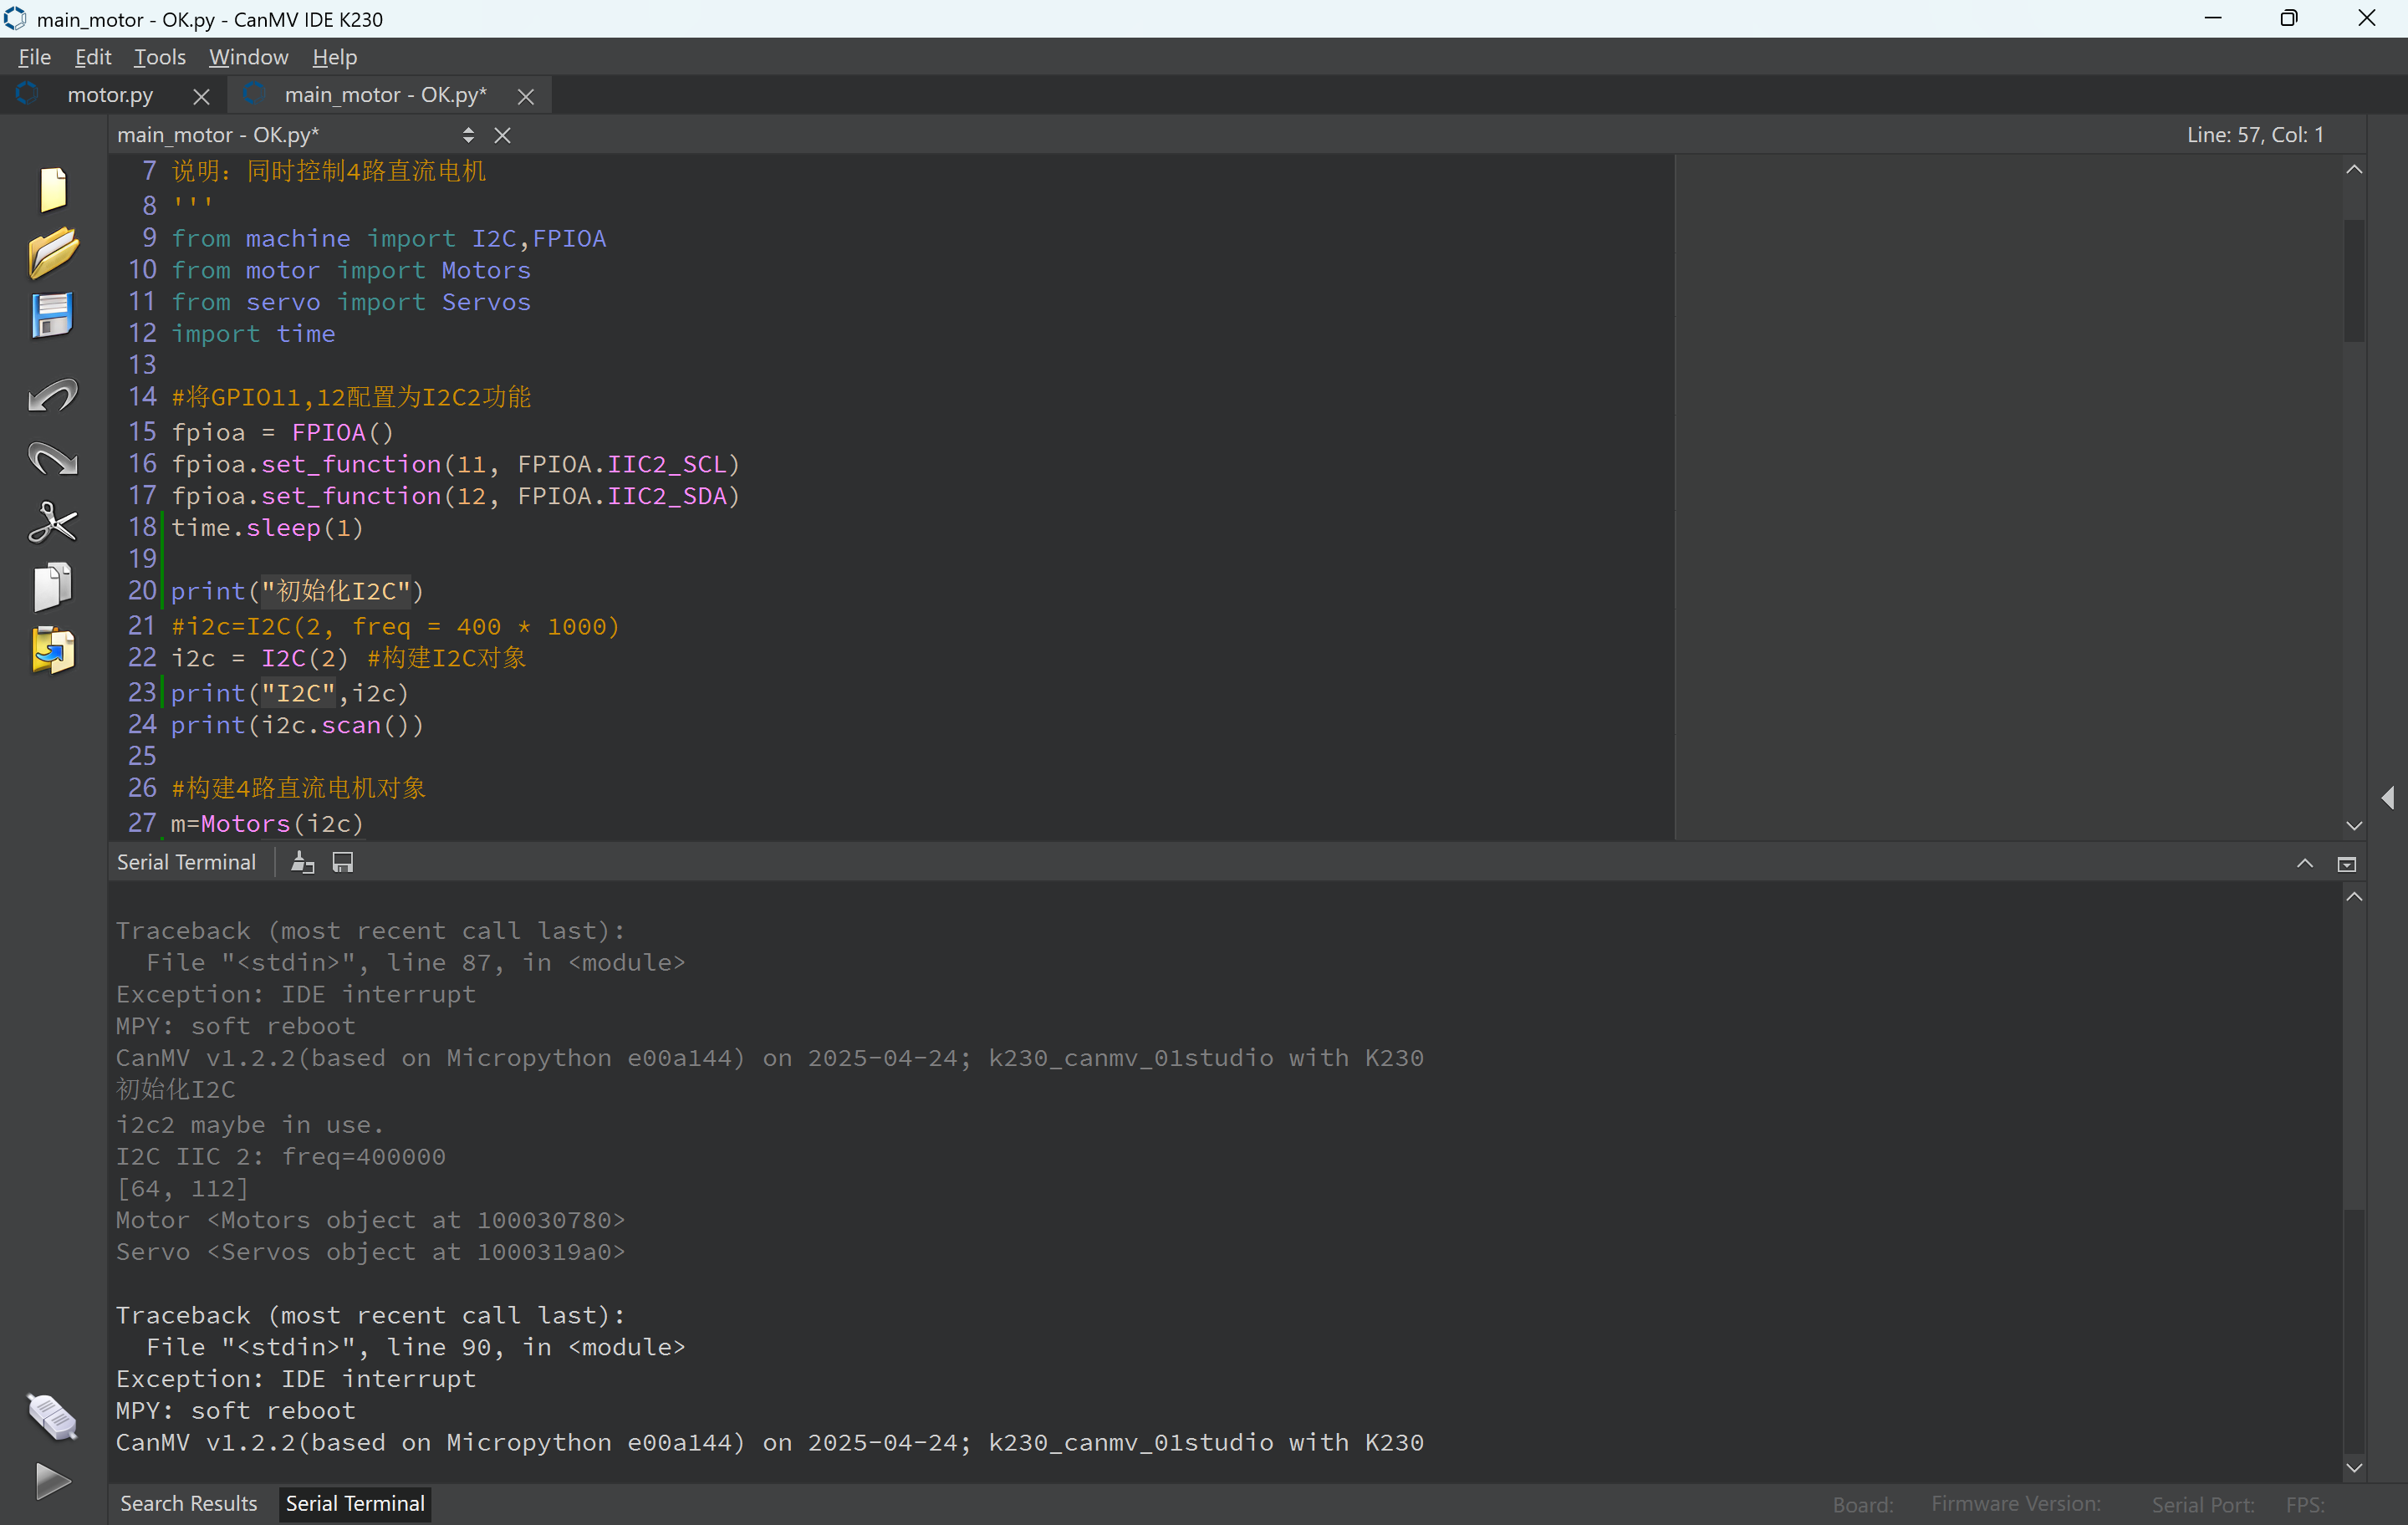Screen dimensions: 2408x1525
Task: Click the Save floppy disk icon
Action: [x=52, y=316]
